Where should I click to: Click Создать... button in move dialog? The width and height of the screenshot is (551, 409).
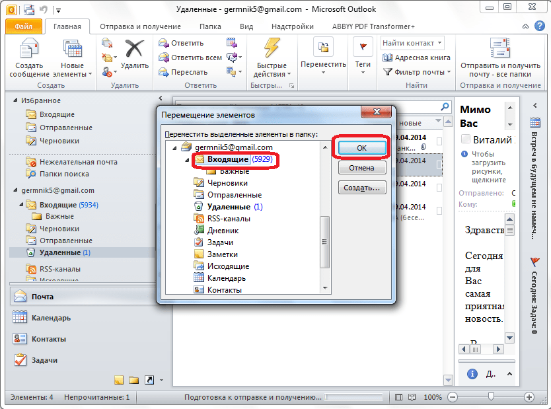click(x=361, y=188)
